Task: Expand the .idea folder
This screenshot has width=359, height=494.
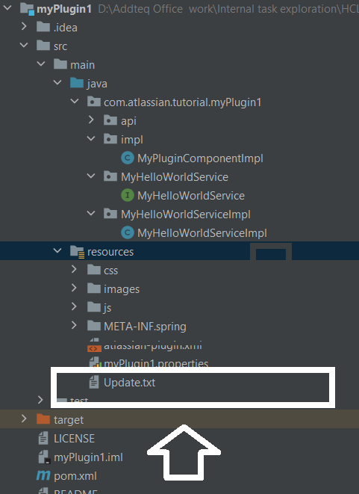Action: 24,27
